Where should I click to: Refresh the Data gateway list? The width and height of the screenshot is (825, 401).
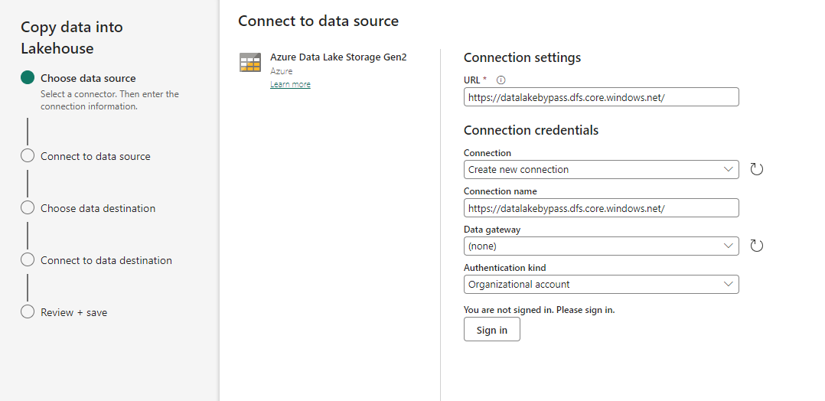[x=756, y=246]
